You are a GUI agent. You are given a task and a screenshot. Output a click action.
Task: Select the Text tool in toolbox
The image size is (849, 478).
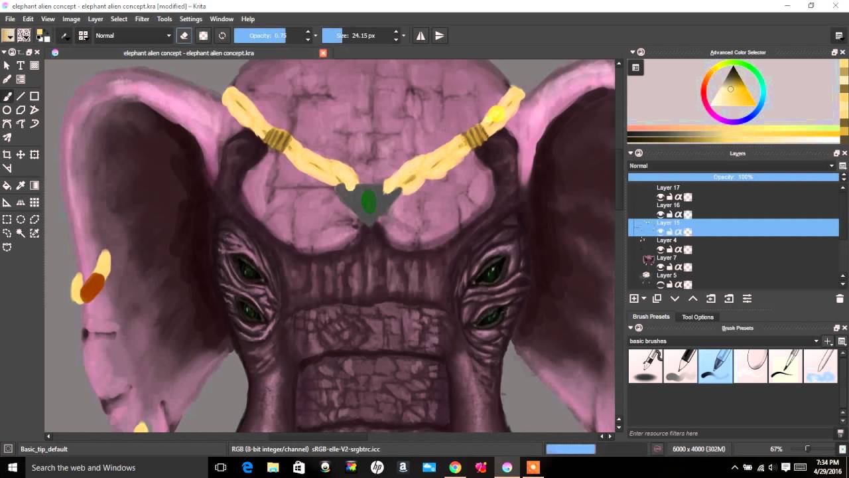click(21, 65)
